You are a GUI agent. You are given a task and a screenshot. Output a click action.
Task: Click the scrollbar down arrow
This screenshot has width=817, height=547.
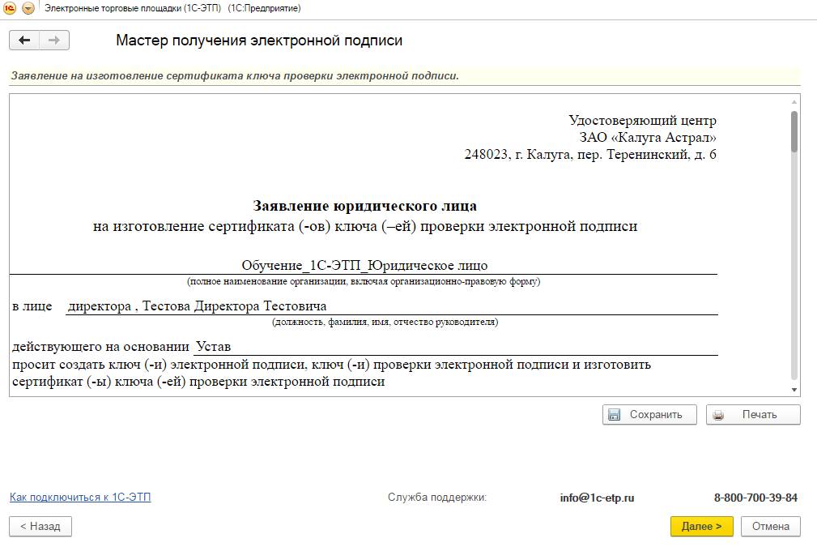point(794,390)
